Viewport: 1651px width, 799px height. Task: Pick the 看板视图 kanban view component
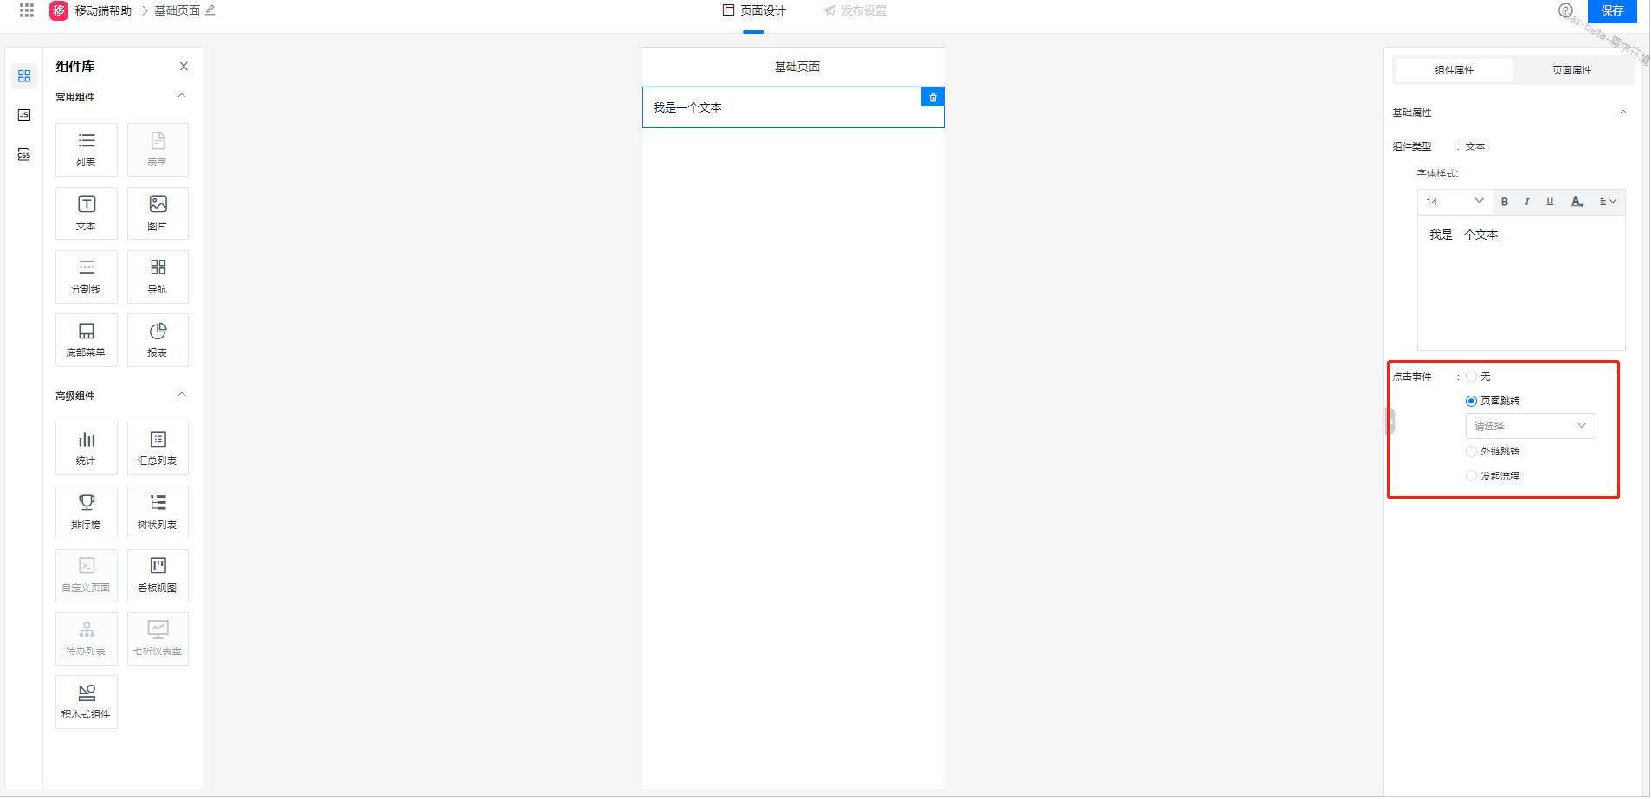(158, 576)
